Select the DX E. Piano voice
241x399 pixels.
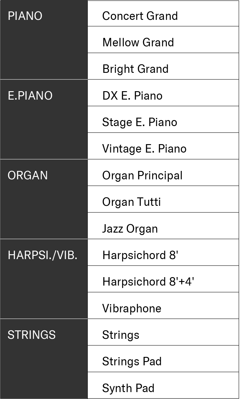coord(133,96)
